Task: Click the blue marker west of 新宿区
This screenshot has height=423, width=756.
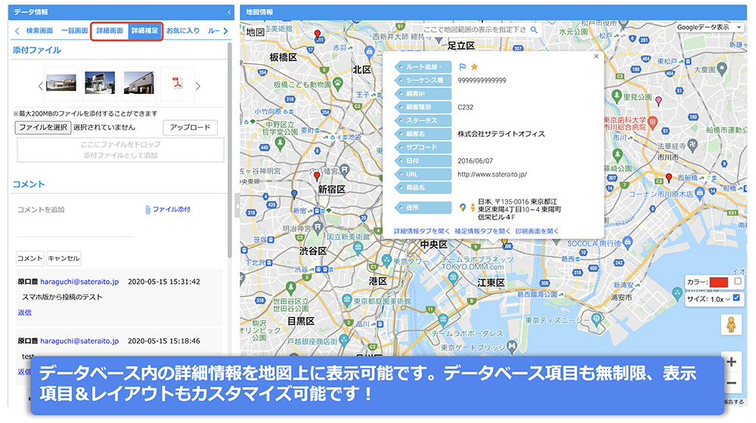Action: [294, 194]
